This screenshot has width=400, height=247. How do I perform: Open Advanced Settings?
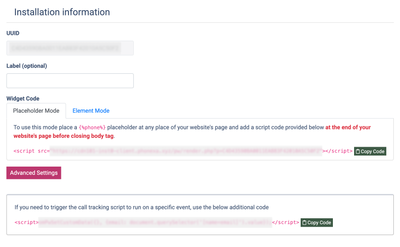34,173
